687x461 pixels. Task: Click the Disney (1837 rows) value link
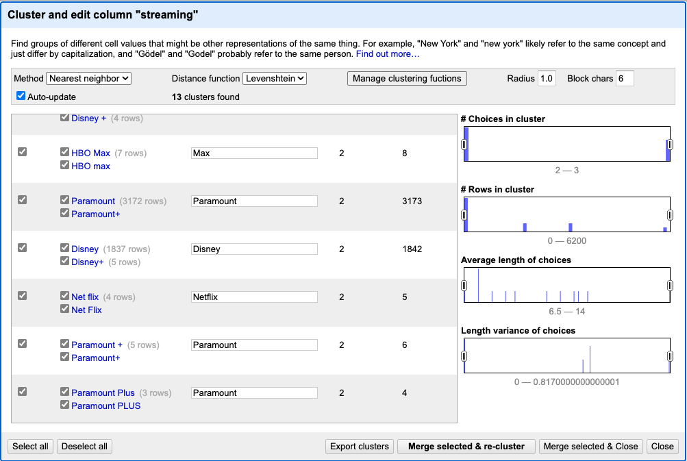click(85, 249)
